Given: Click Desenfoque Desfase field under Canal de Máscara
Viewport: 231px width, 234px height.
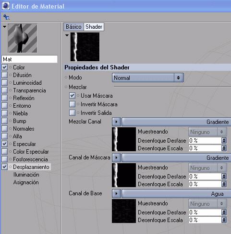Looking at the screenshot, I should (205, 176).
